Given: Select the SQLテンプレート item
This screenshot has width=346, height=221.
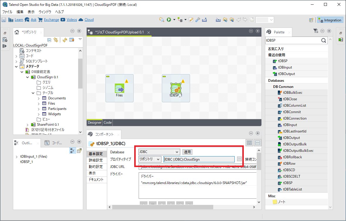Looking at the screenshot, I should tap(37, 61).
